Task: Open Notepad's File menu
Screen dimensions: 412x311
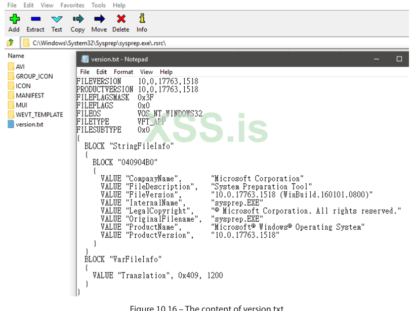Action: pyautogui.click(x=85, y=72)
